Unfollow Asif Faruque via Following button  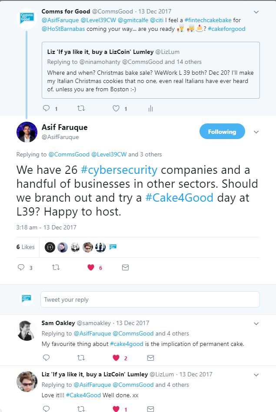click(x=222, y=132)
